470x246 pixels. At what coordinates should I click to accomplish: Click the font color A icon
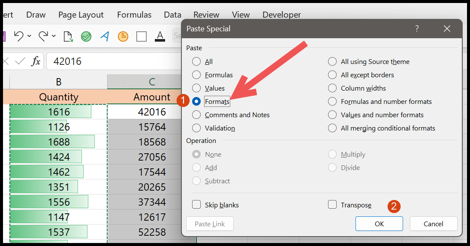tap(160, 36)
